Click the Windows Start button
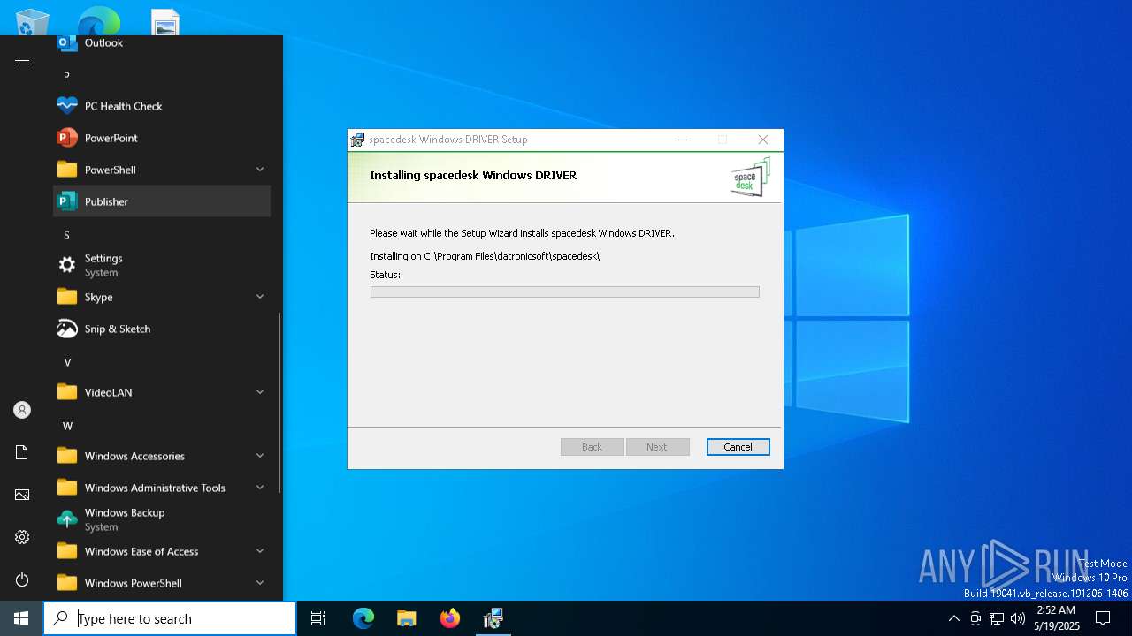This screenshot has height=636, width=1132. pos(21,618)
